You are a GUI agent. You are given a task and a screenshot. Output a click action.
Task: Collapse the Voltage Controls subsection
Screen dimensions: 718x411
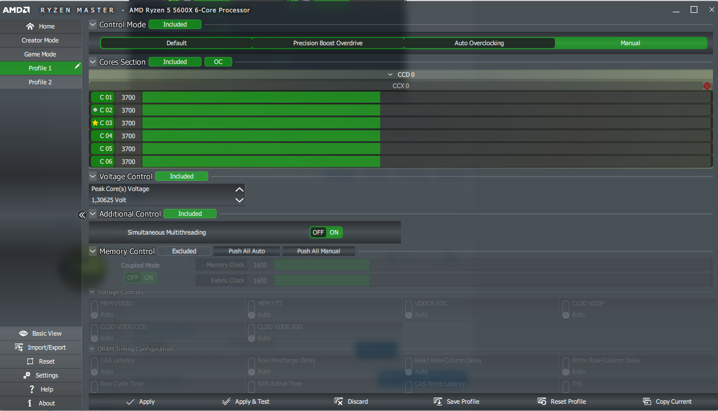point(93,292)
